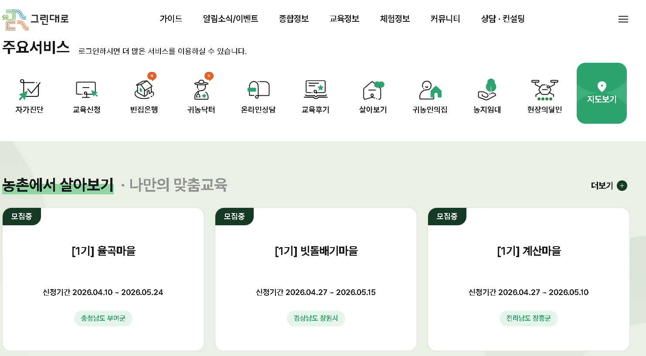Select the 농촌에서 살아보기 tab

pyautogui.click(x=58, y=185)
